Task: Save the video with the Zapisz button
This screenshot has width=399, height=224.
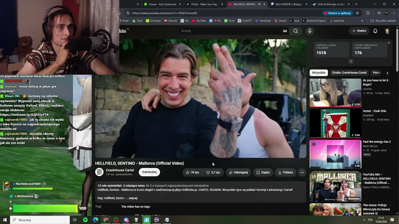Action: [x=263, y=172]
